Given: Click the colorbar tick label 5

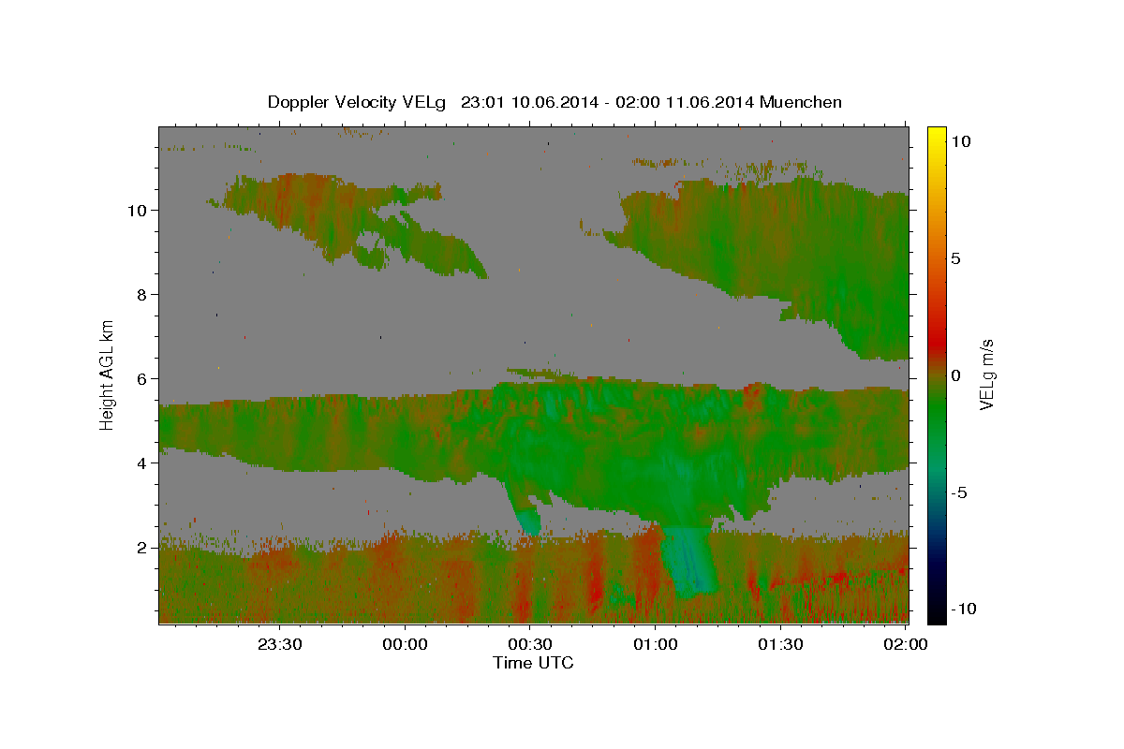Looking at the screenshot, I should coord(956,258).
